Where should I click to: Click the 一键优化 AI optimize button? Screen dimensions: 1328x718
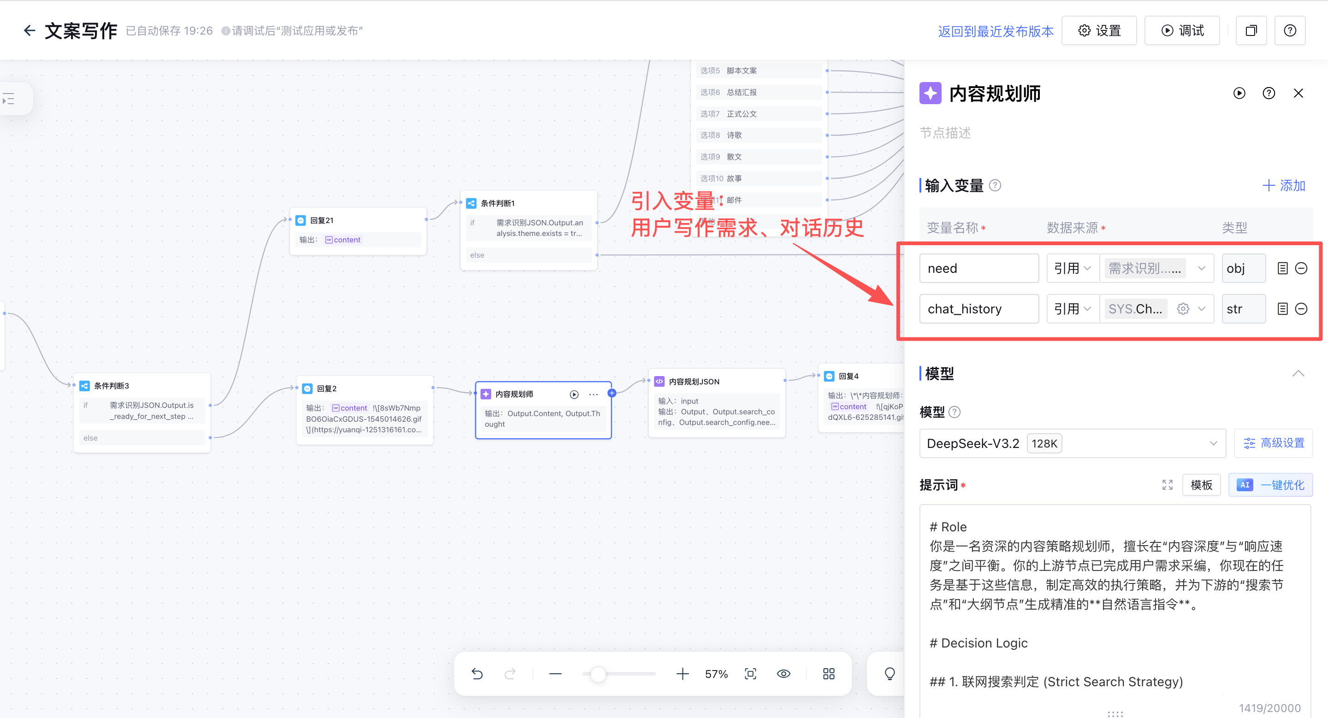[1271, 485]
